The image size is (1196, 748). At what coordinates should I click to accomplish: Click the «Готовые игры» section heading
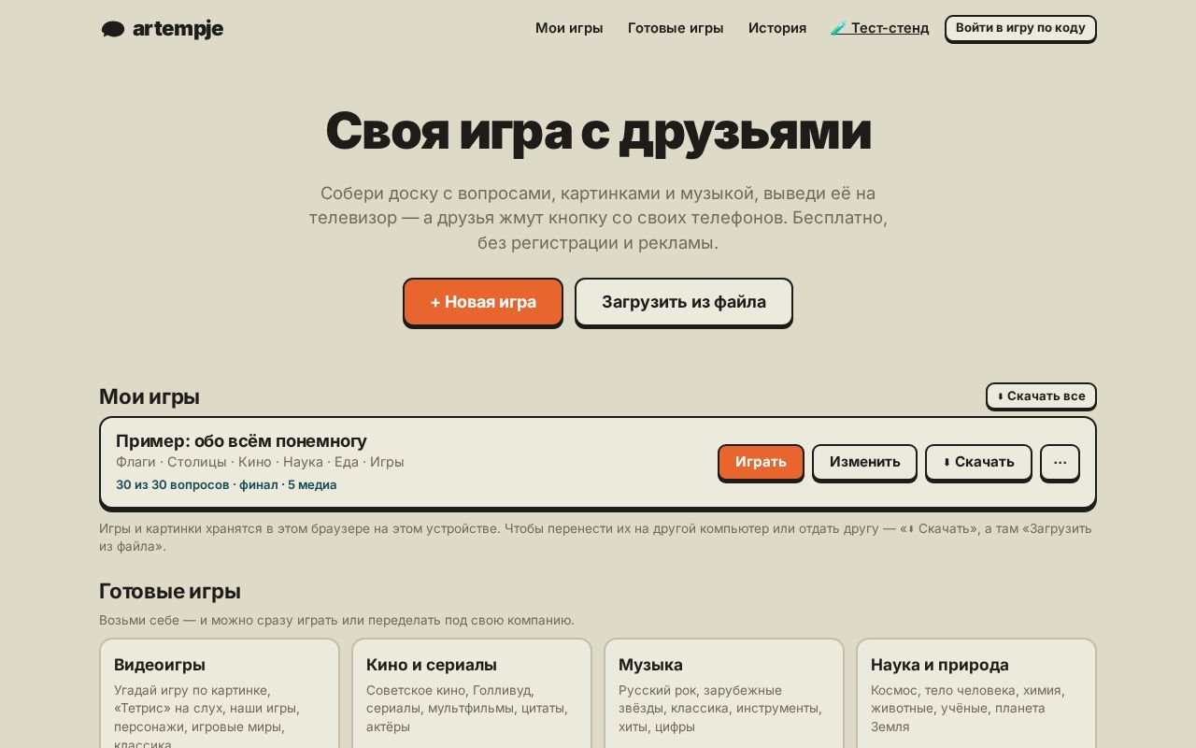click(170, 591)
